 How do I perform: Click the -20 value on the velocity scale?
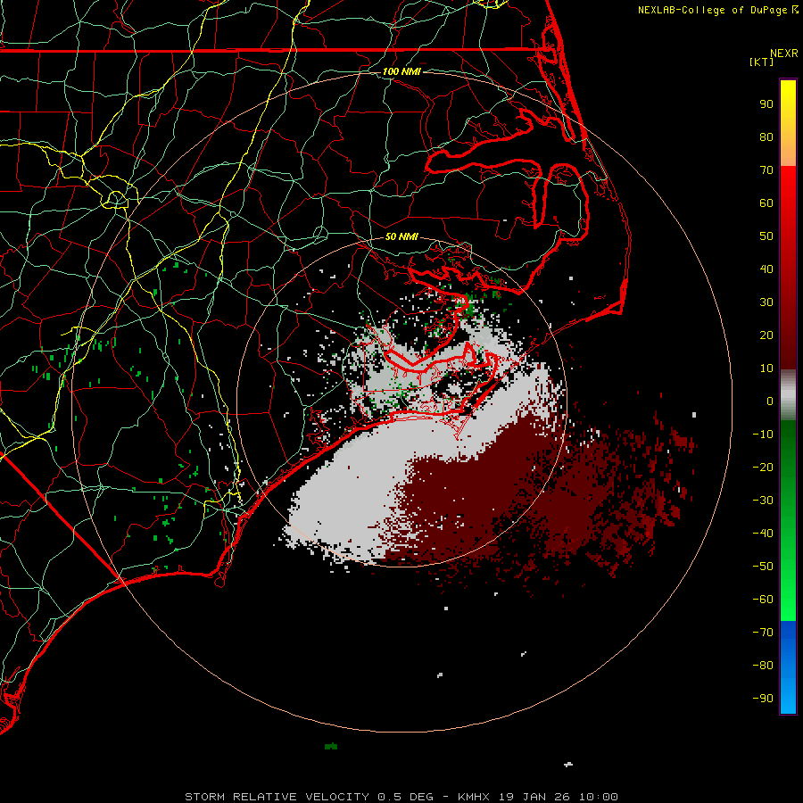pos(763,467)
